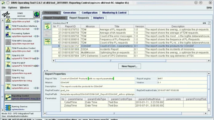Screen dimensions: 214x120
Task: Click the report table horizontal scrollbar thumb
Action: tap(111, 60)
